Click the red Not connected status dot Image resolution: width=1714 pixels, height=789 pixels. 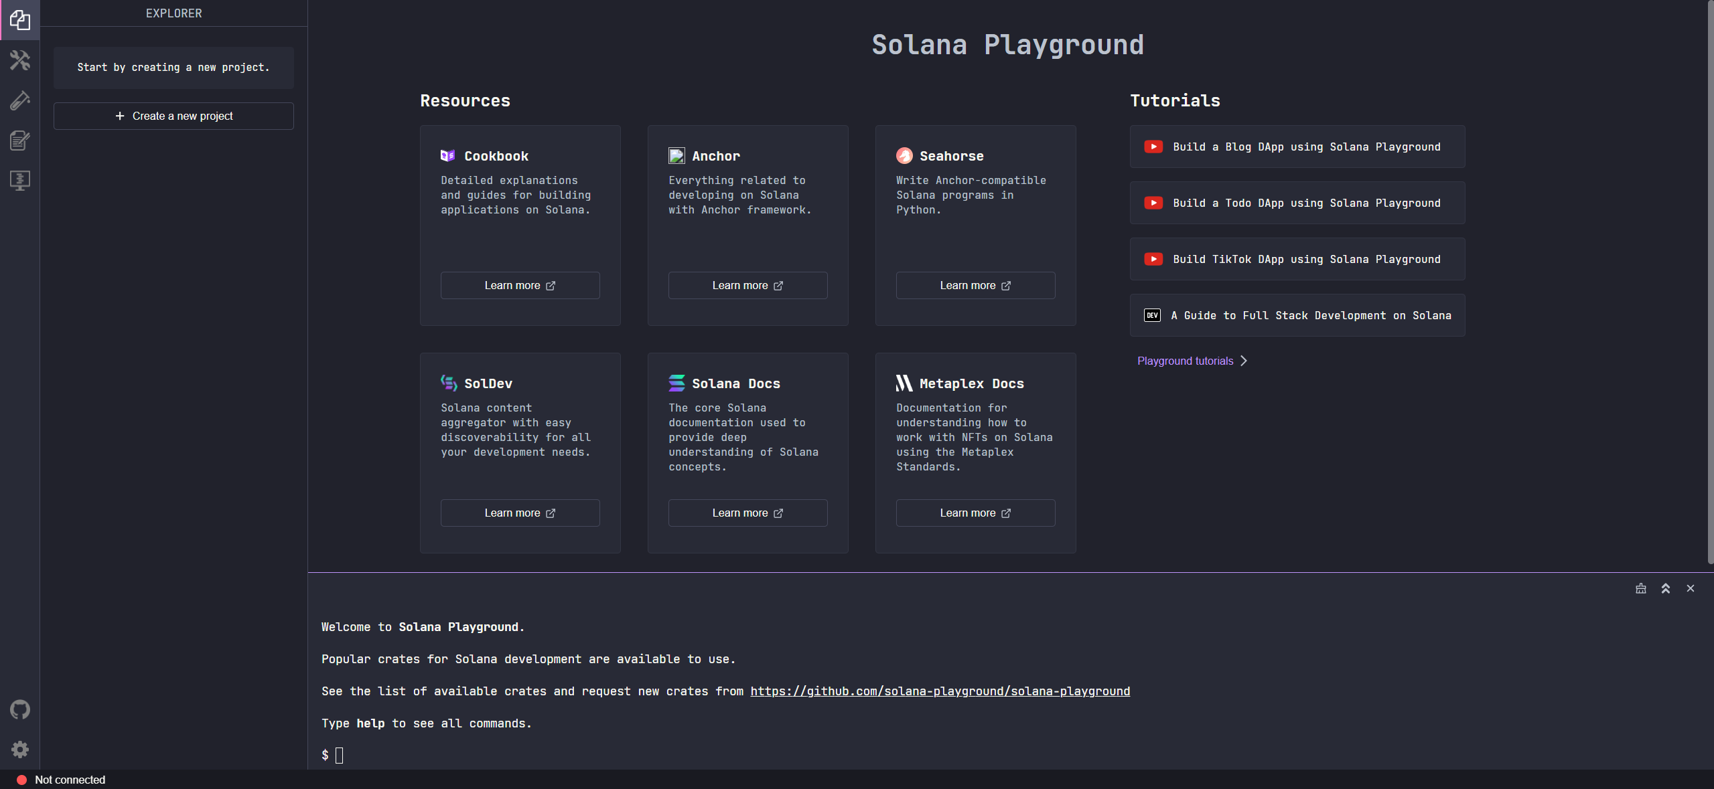click(x=21, y=780)
